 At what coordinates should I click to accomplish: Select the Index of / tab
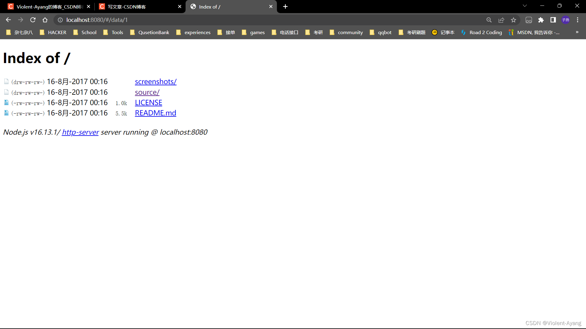pyautogui.click(x=231, y=6)
